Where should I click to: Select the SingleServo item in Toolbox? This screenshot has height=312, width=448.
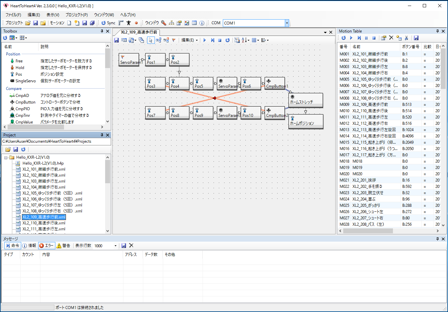26,81
